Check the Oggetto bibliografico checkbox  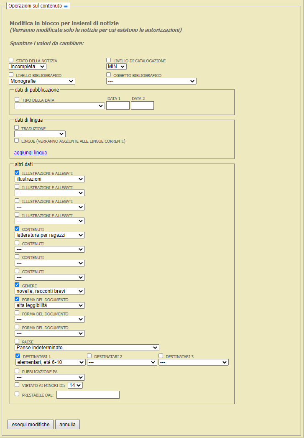pyautogui.click(x=109, y=75)
